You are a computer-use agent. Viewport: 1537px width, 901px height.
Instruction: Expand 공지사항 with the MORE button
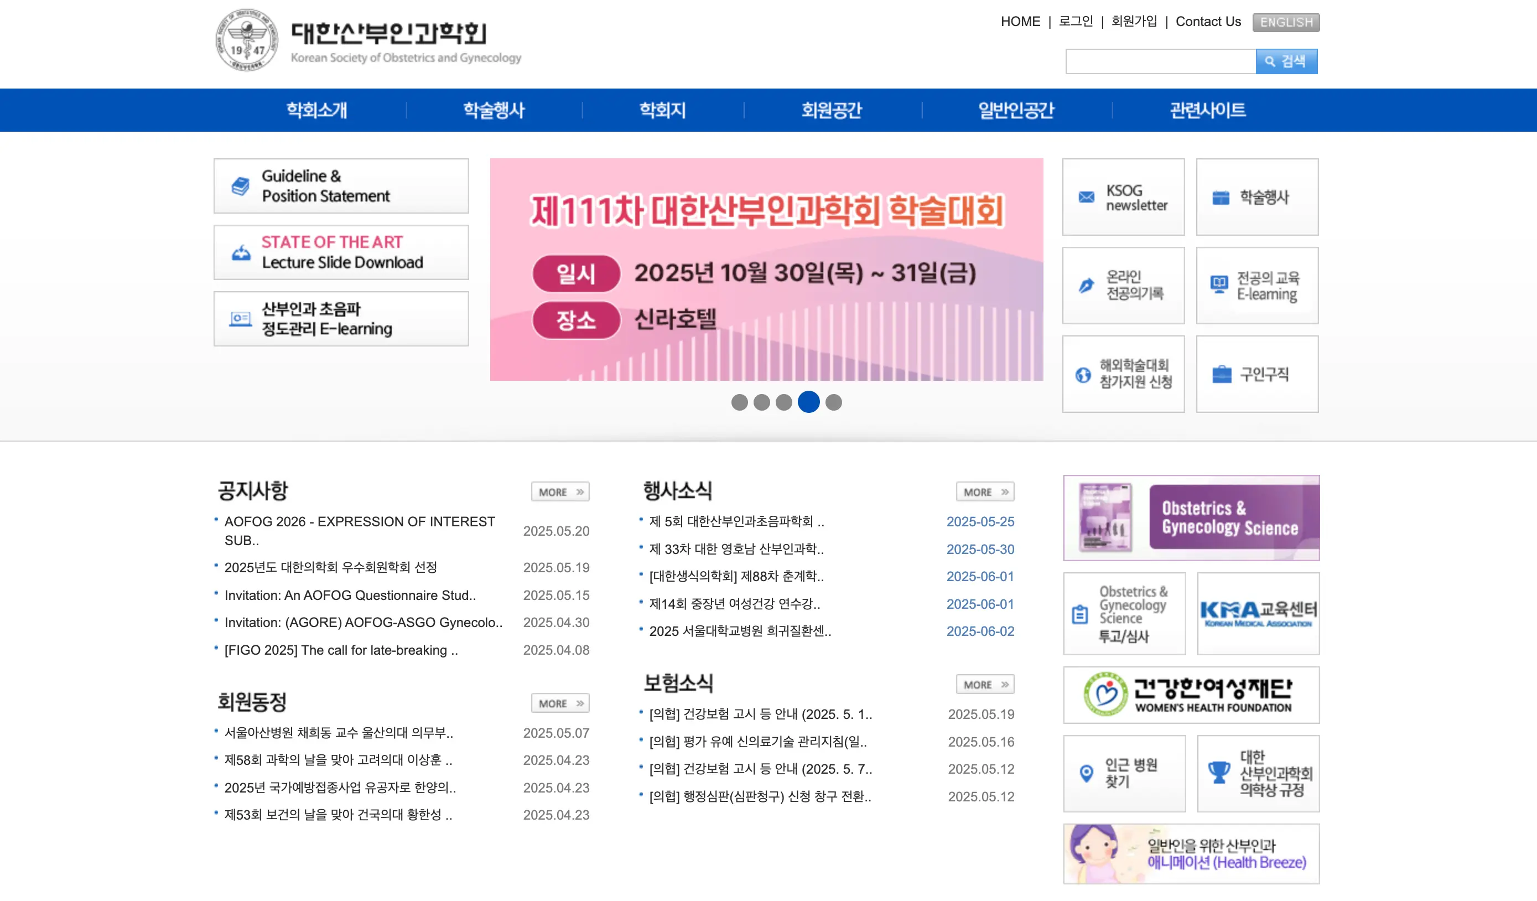(x=559, y=491)
